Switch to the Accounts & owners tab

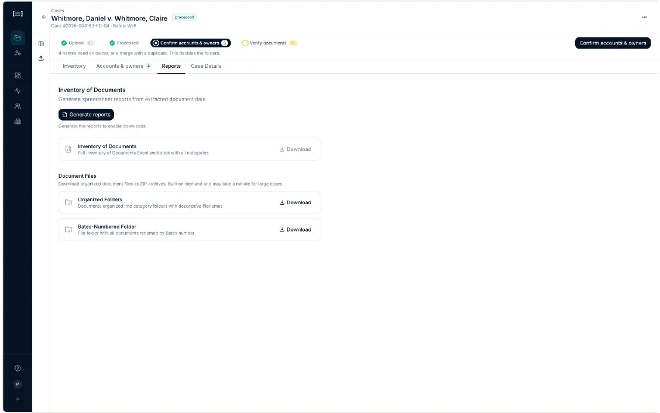pos(124,66)
